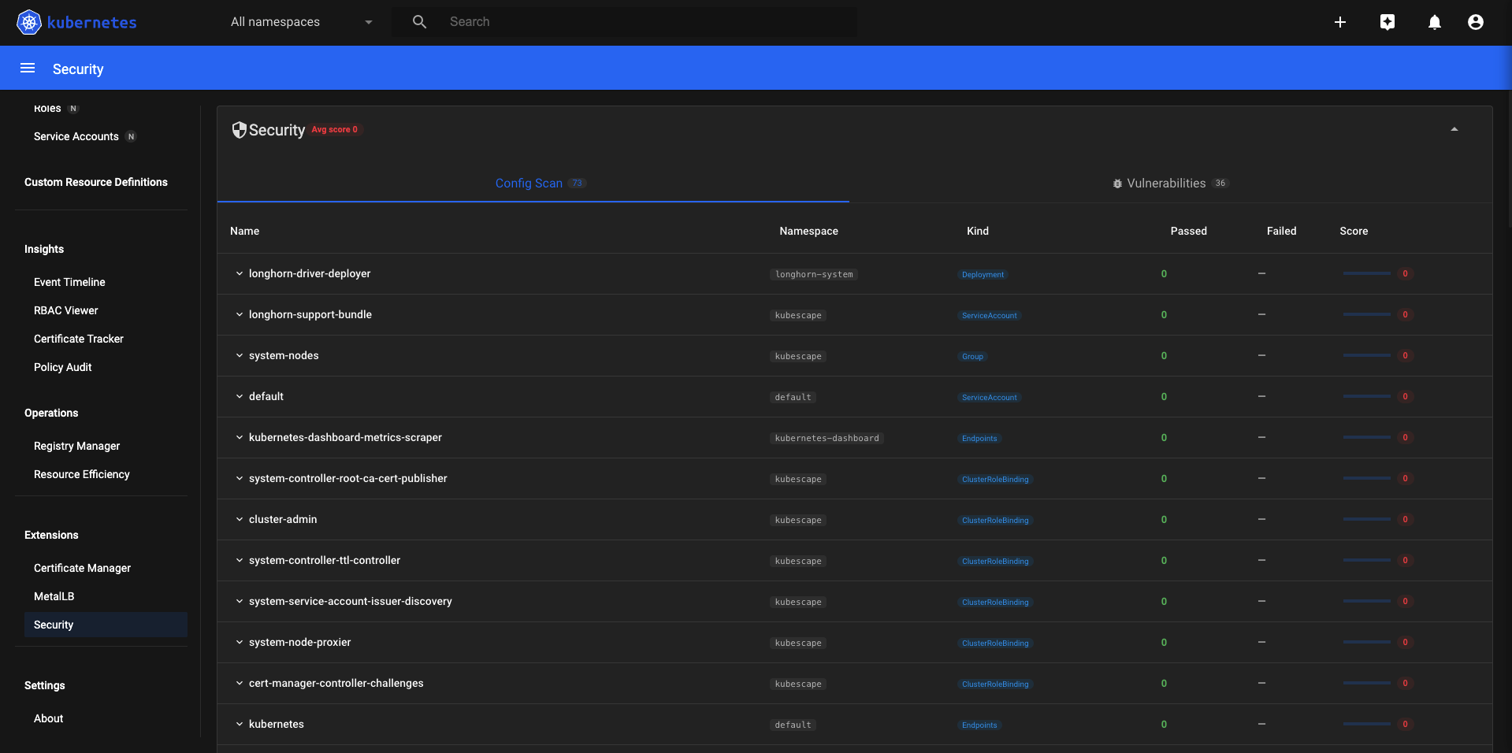The height and width of the screenshot is (753, 1512).
Task: Switch to the Config Scan tab
Action: pos(533,183)
